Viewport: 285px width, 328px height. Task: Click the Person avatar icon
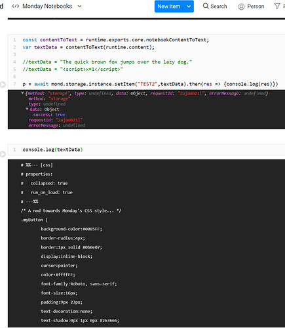[241, 7]
